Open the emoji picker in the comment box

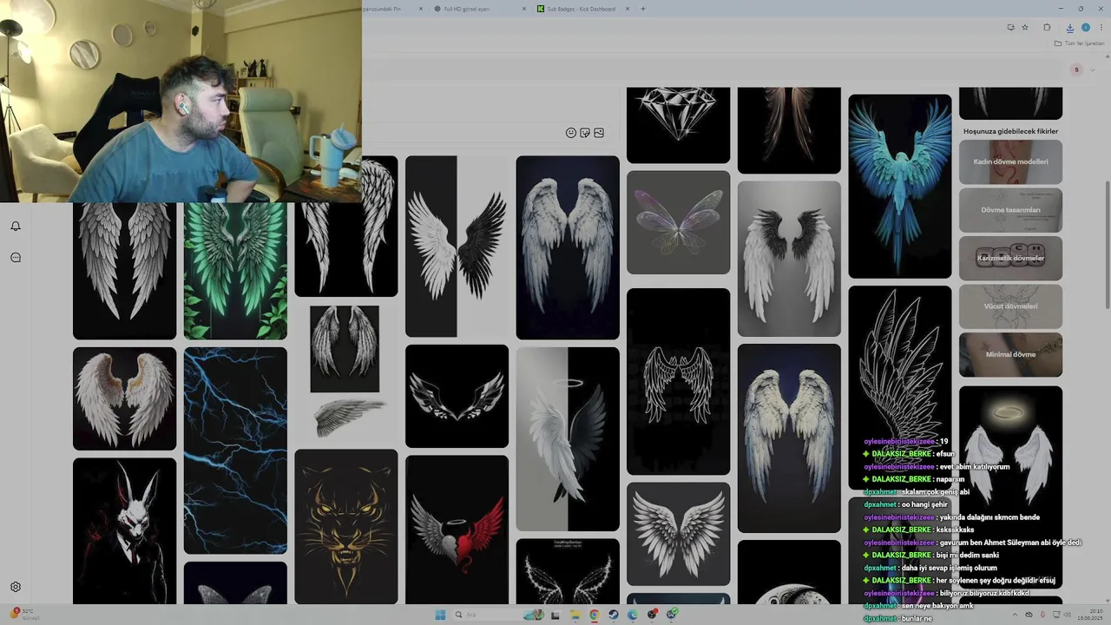[x=571, y=133]
